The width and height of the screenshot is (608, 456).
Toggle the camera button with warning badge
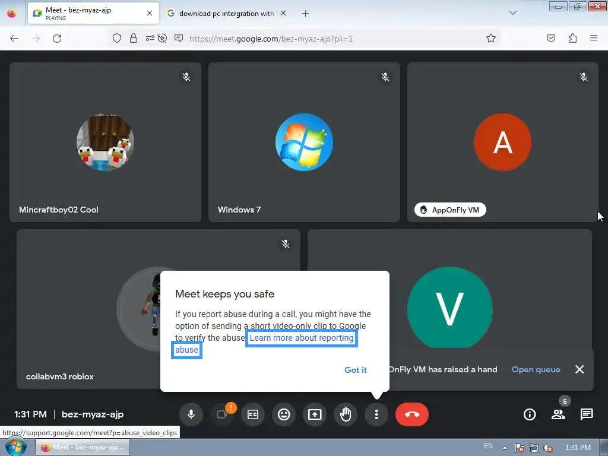click(x=222, y=414)
